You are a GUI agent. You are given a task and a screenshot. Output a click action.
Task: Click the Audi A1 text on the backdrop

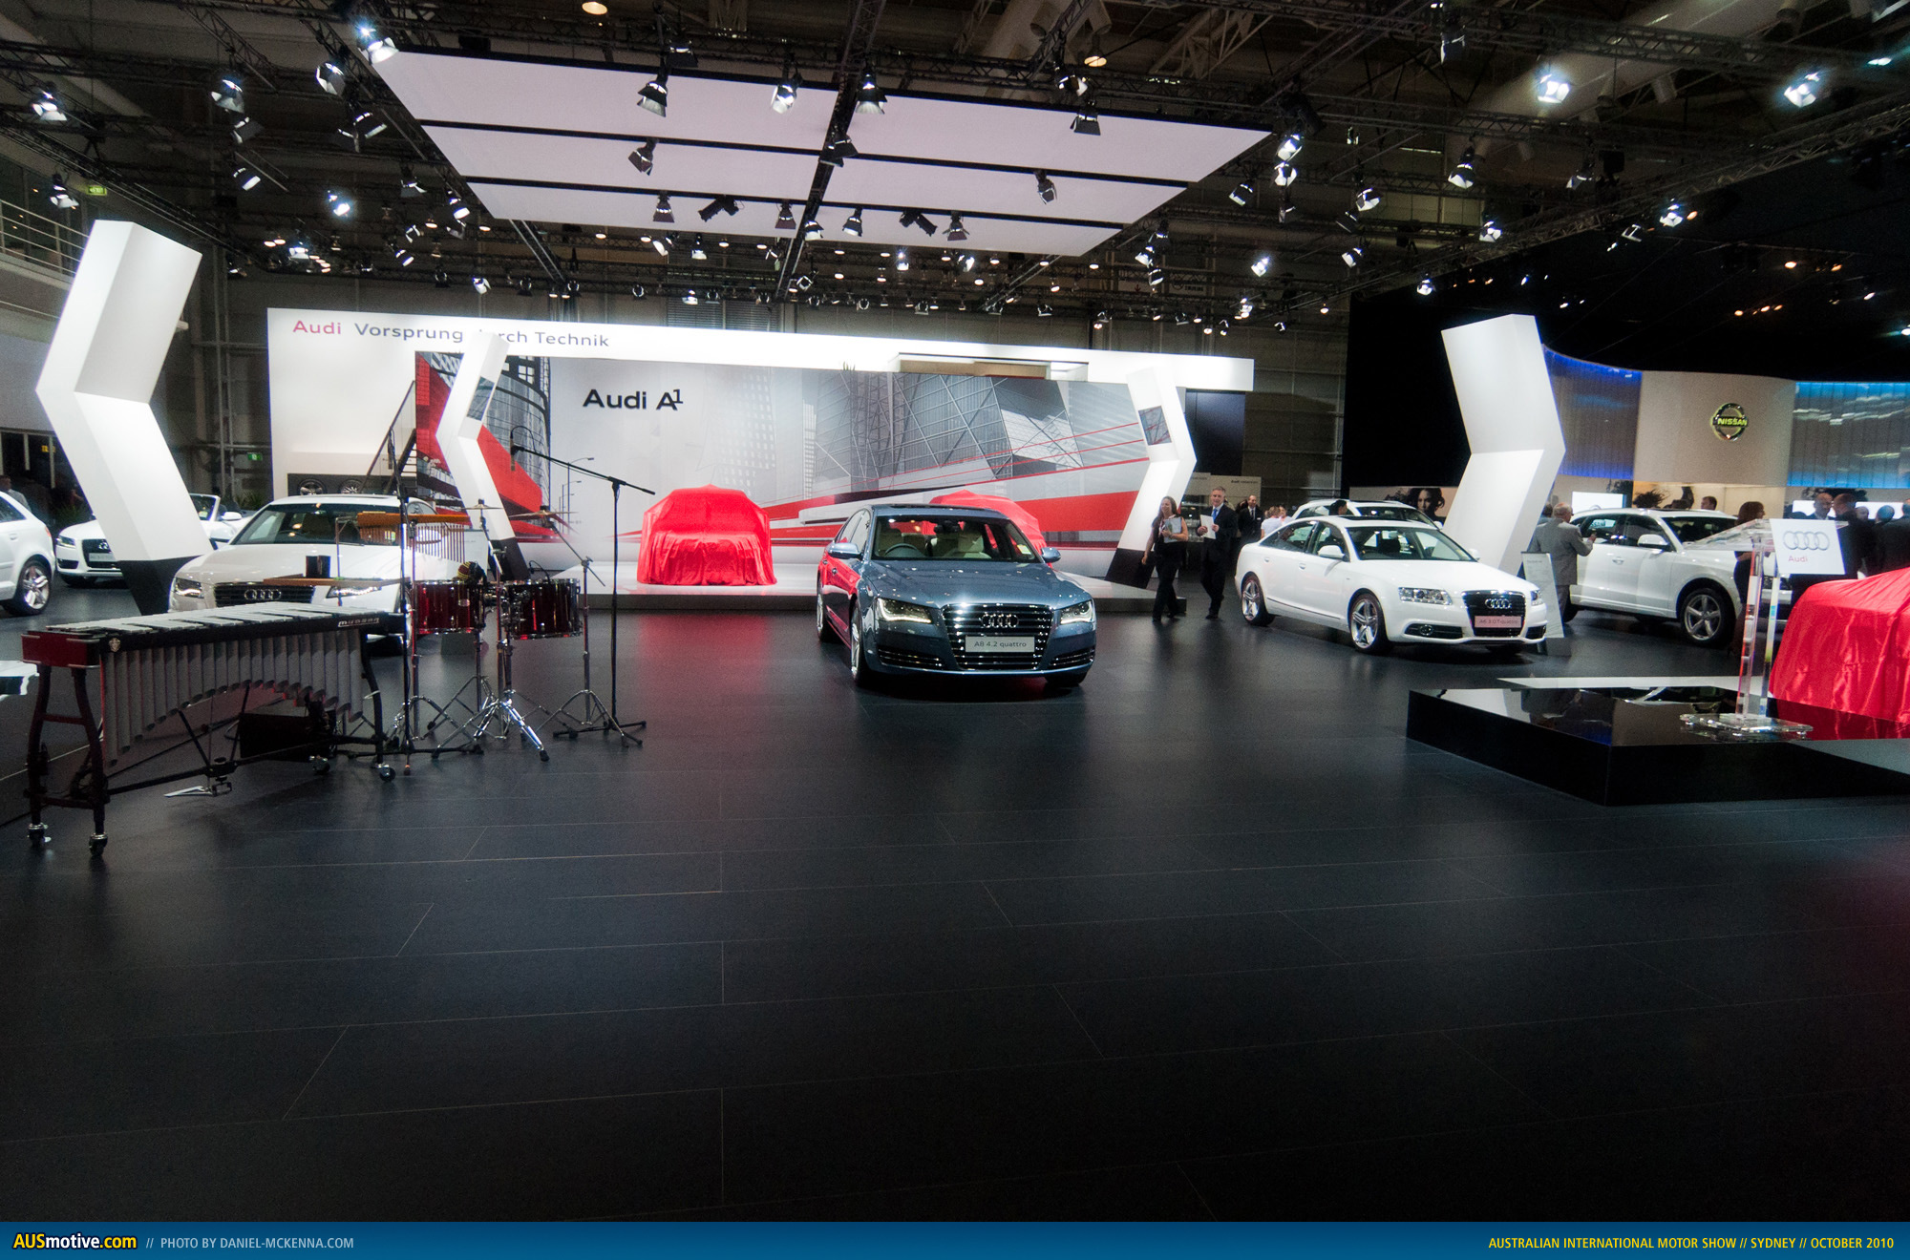(632, 399)
